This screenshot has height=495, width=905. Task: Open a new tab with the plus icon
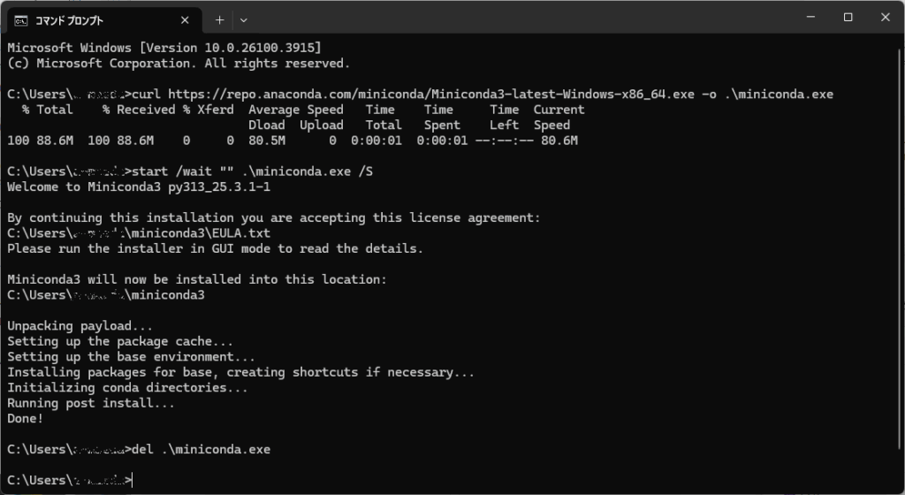tap(219, 20)
